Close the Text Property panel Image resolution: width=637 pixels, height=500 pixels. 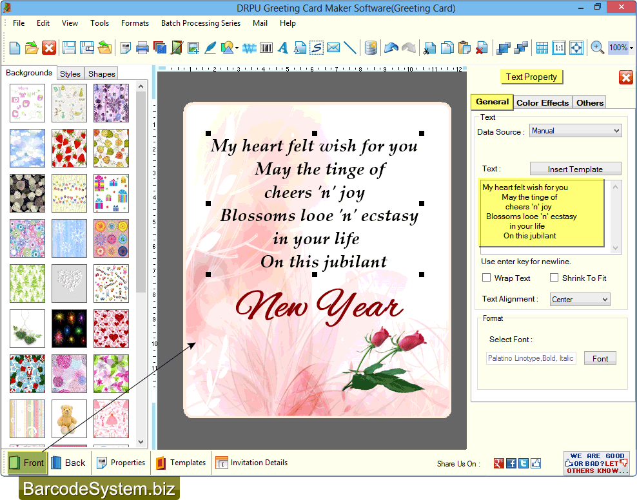coord(625,77)
